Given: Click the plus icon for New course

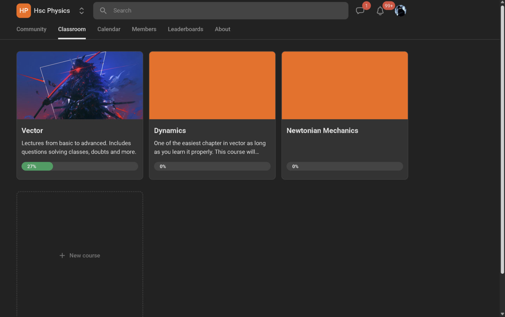Looking at the screenshot, I should tap(62, 256).
